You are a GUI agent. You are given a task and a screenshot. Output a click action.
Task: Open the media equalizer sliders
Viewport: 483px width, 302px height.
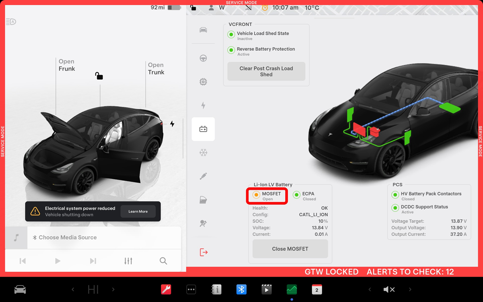[128, 261]
